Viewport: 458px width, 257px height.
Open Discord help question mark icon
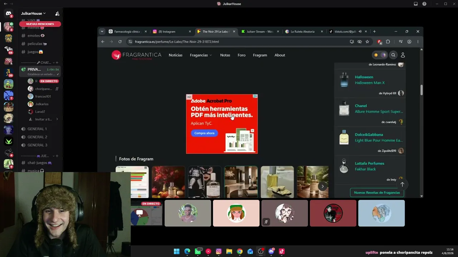(424, 4)
